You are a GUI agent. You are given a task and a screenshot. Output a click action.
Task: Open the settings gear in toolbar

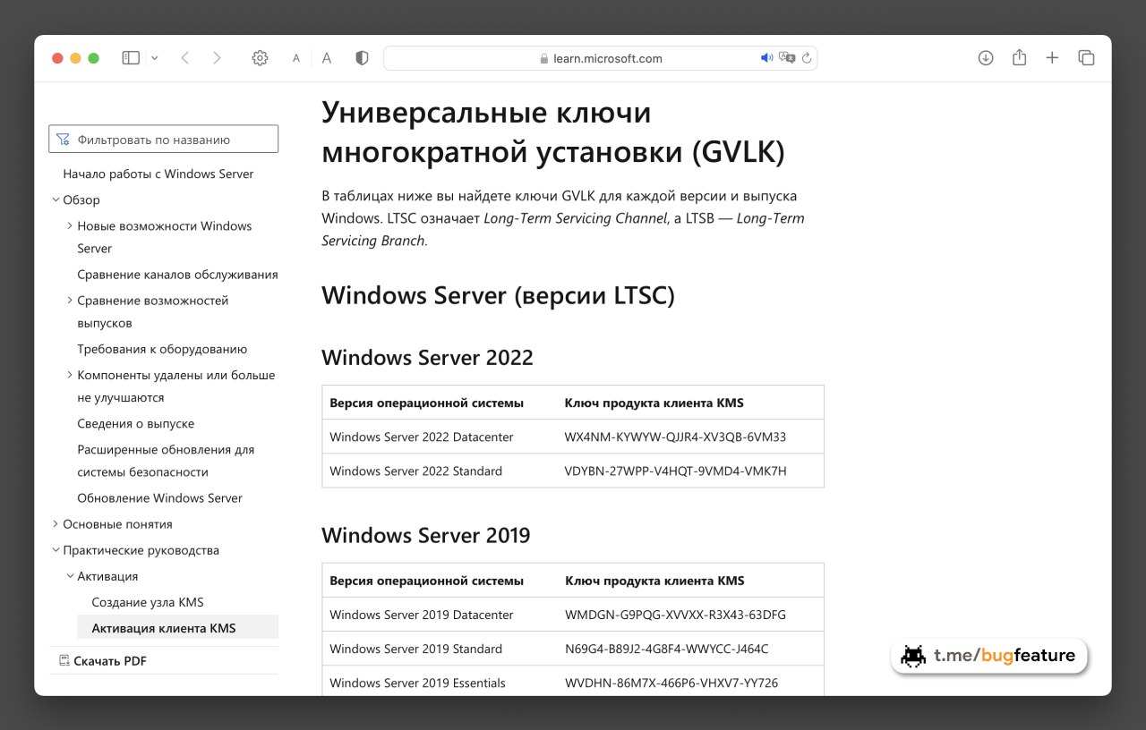(260, 58)
